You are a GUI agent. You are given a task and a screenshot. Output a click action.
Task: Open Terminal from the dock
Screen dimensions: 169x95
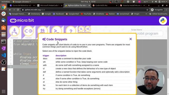[x=3, y=41]
